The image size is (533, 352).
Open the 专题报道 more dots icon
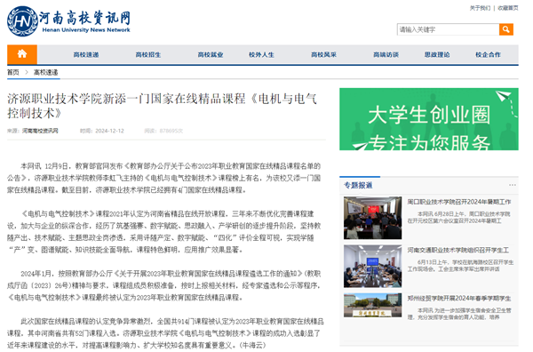pyautogui.click(x=513, y=185)
